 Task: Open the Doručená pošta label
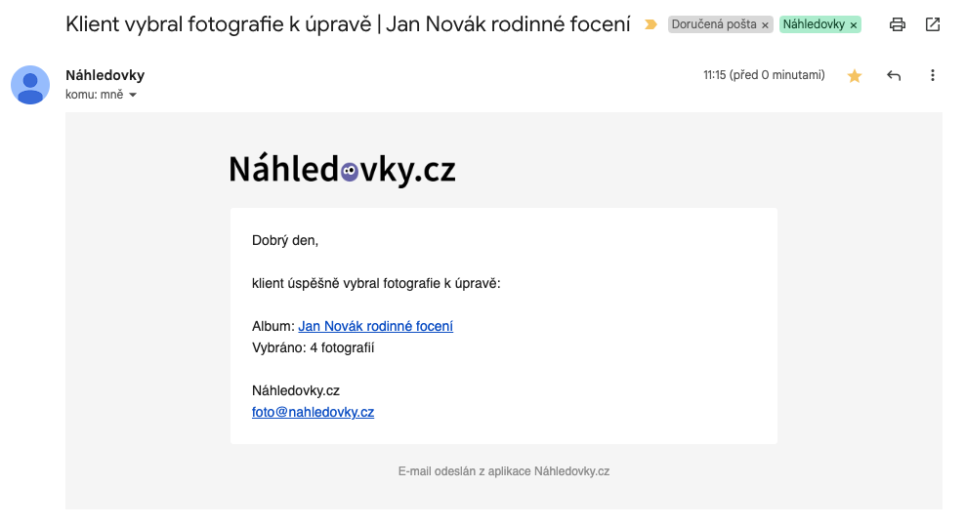coord(714,24)
